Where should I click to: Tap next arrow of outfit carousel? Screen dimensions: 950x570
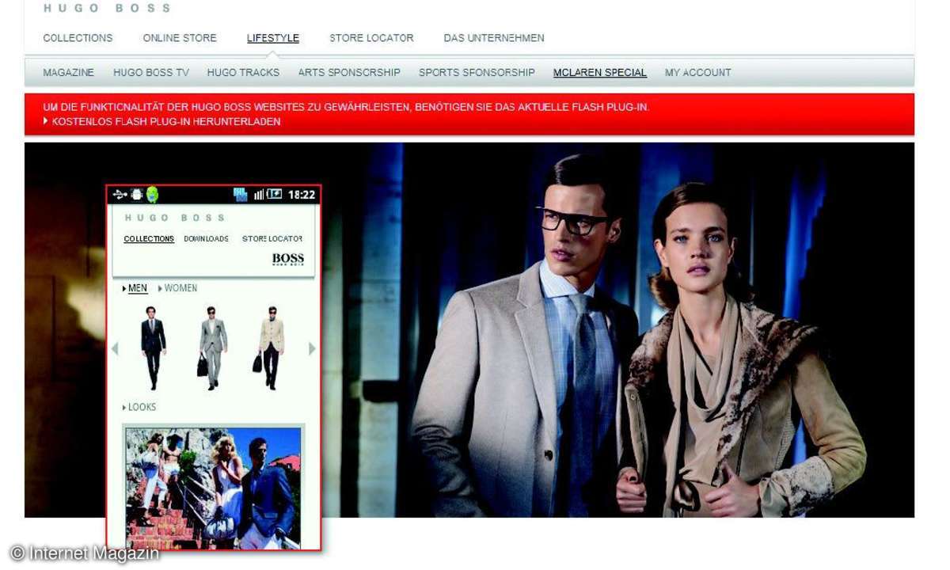(312, 348)
